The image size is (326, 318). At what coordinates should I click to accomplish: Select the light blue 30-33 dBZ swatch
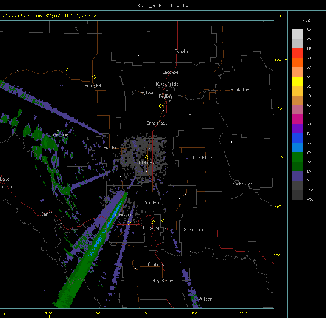297,148
